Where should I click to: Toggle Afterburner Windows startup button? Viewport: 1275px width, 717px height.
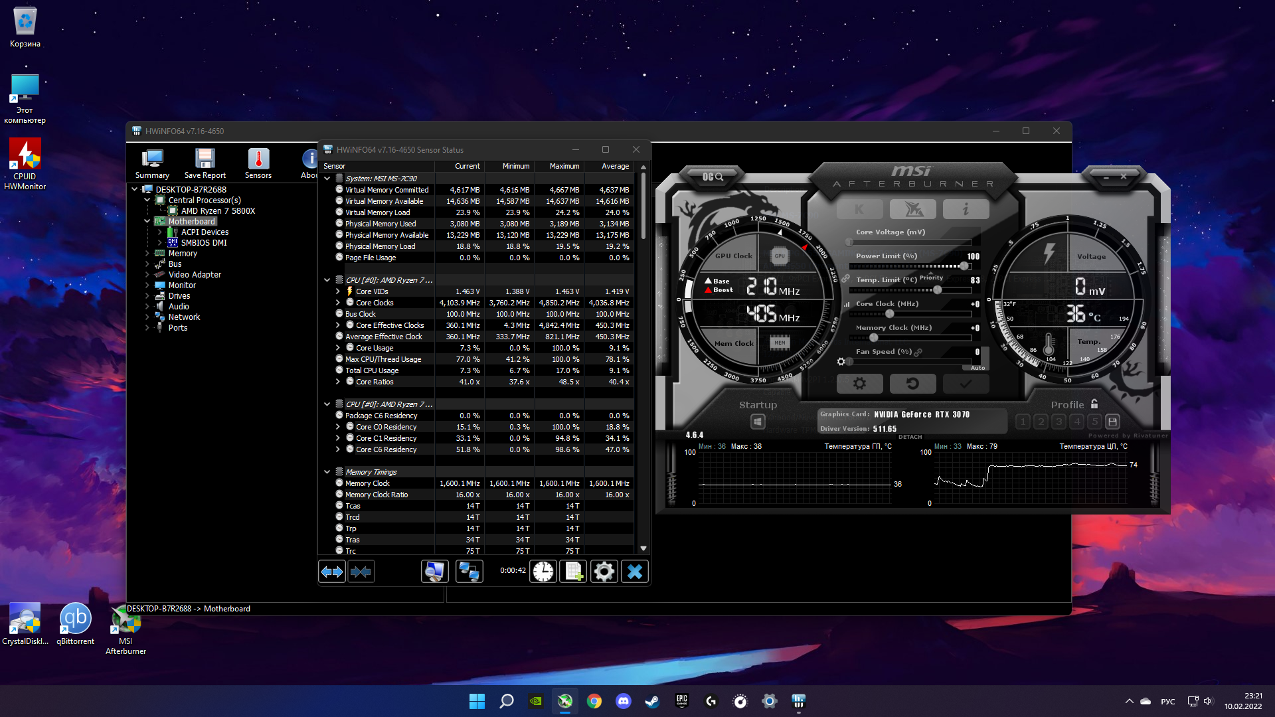point(758,422)
